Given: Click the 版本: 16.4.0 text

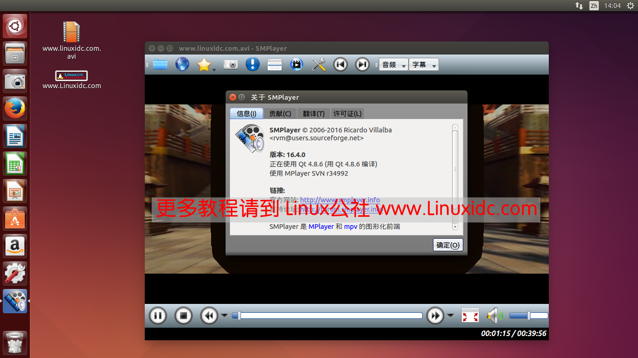Looking at the screenshot, I should [287, 155].
